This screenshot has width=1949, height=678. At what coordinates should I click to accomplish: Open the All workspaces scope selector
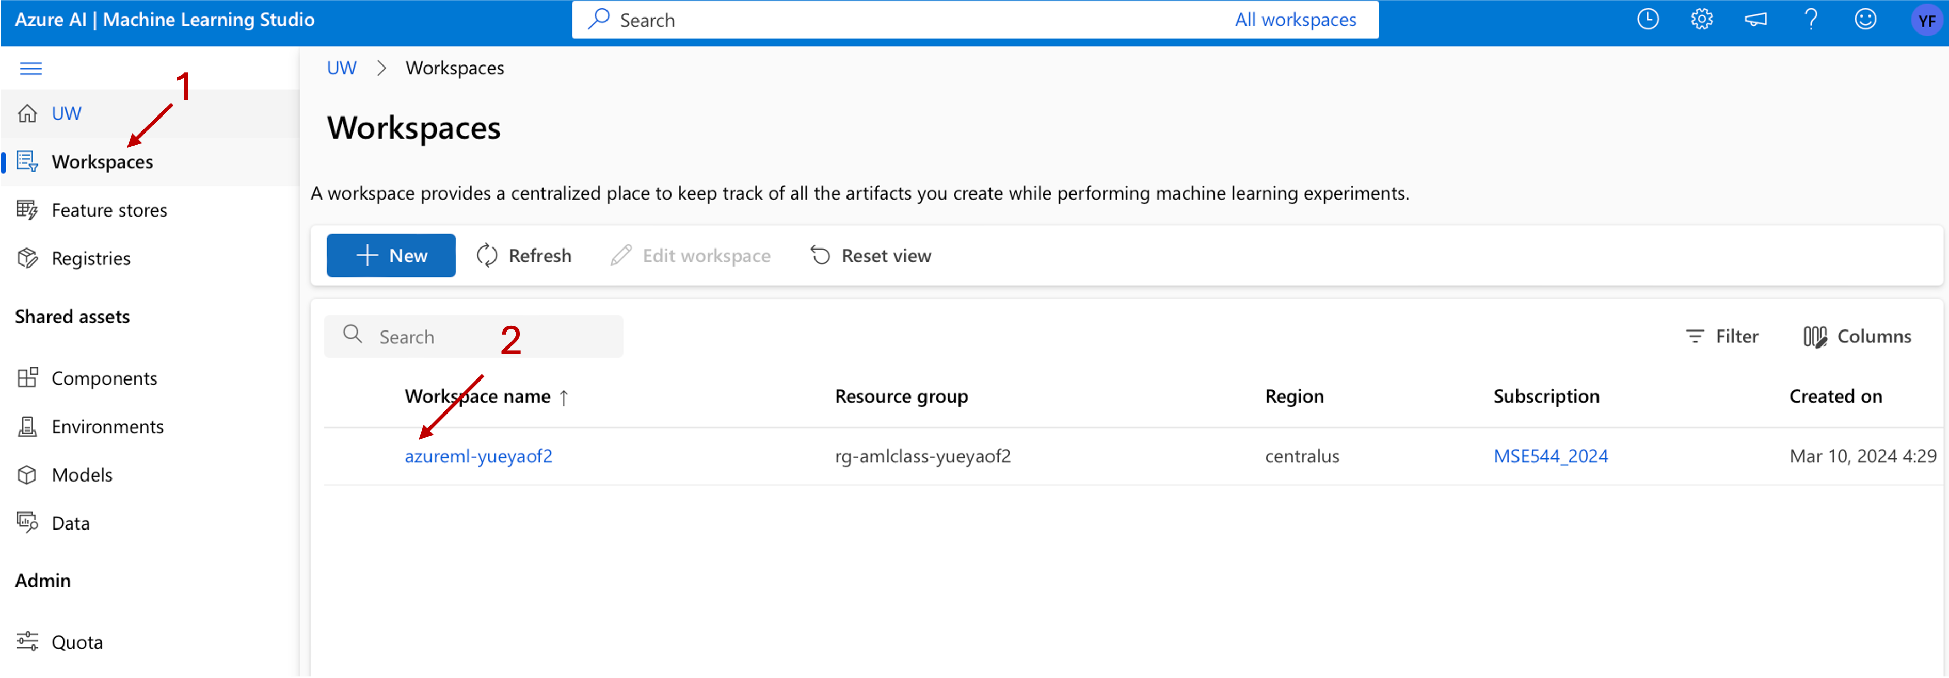(x=1296, y=20)
